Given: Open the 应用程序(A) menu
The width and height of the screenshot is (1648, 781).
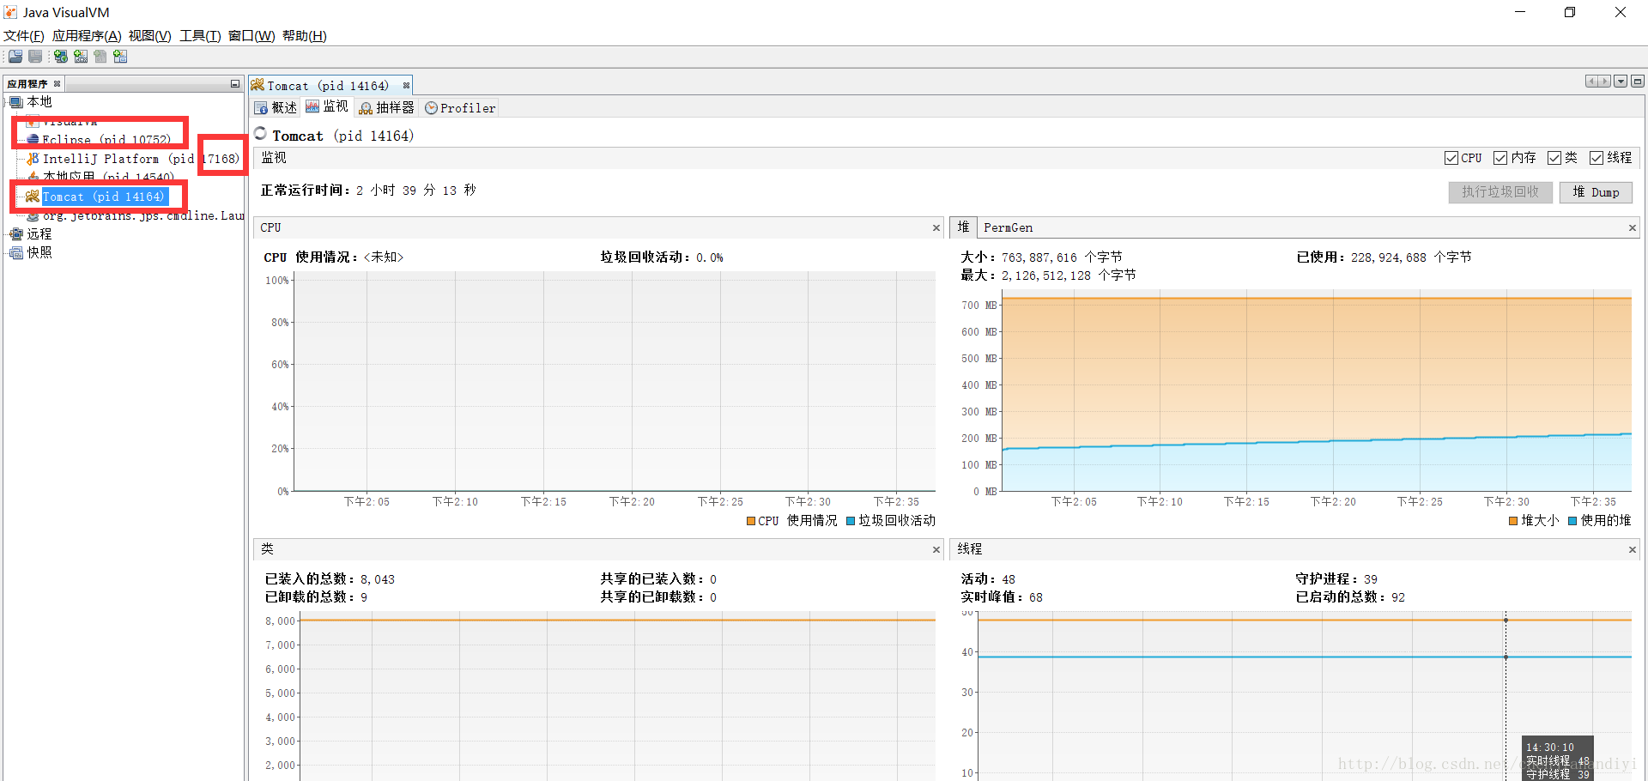Looking at the screenshot, I should [x=87, y=36].
